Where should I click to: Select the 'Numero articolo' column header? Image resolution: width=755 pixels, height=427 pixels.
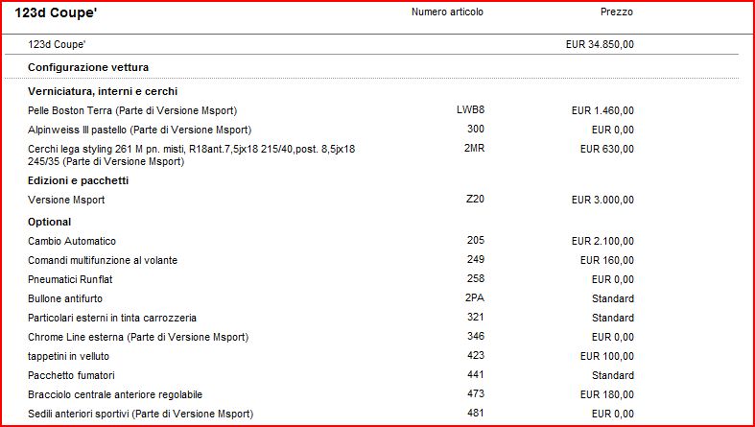click(x=447, y=12)
